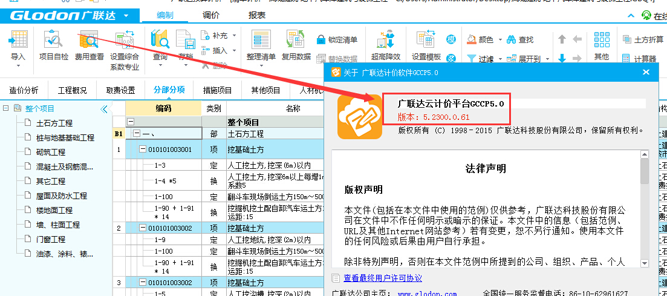Click the 类别 column header

tap(214, 108)
